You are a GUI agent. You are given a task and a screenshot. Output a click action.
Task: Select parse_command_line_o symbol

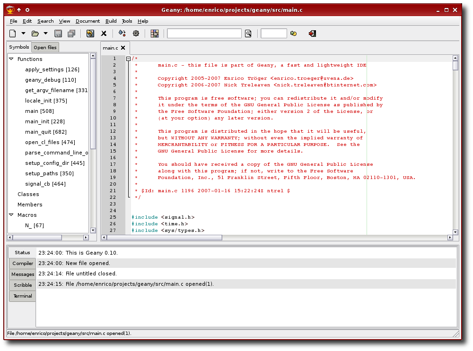[x=56, y=153]
